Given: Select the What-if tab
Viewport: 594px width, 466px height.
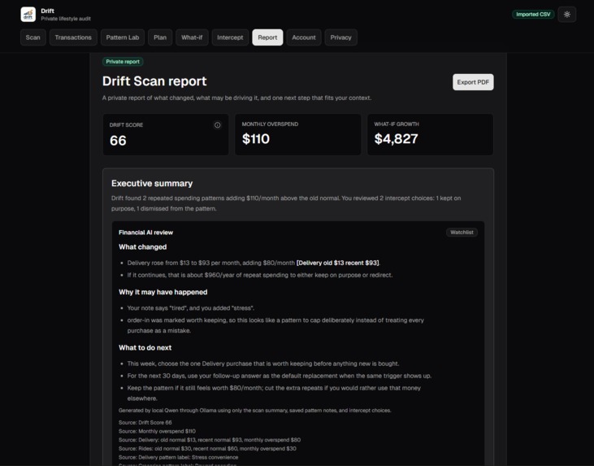Looking at the screenshot, I should 192,37.
